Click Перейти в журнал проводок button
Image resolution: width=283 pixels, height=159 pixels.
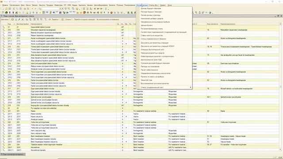click(x=84, y=19)
